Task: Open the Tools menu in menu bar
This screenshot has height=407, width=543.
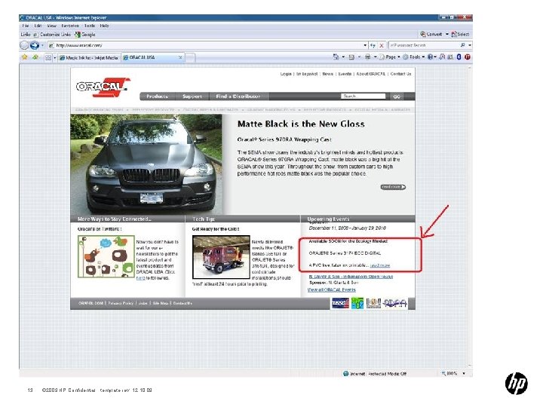Action: click(x=89, y=26)
